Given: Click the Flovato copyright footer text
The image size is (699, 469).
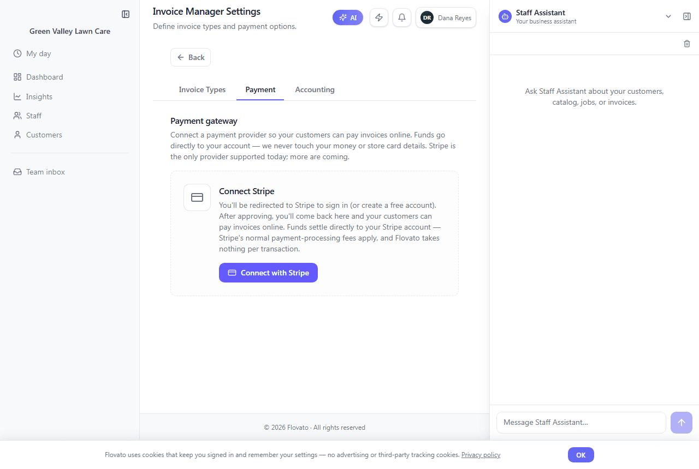Looking at the screenshot, I should tap(315, 428).
